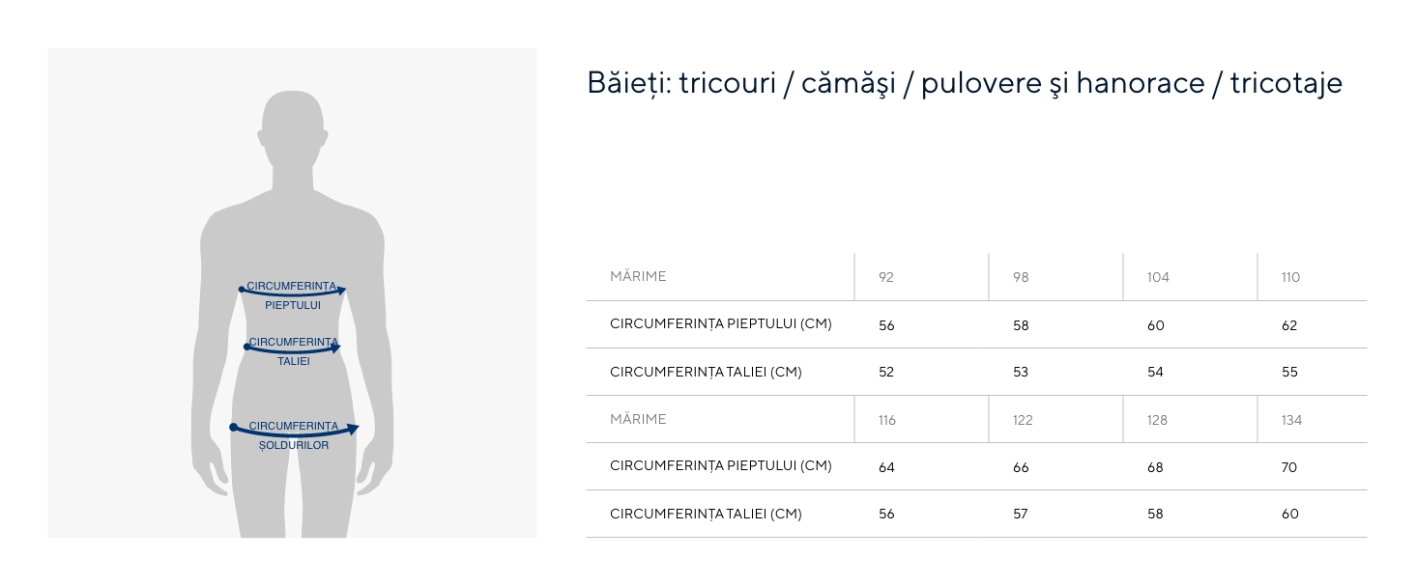Image resolution: width=1416 pixels, height=586 pixels.
Task: Click the silhouette's head
Action: tap(292, 128)
